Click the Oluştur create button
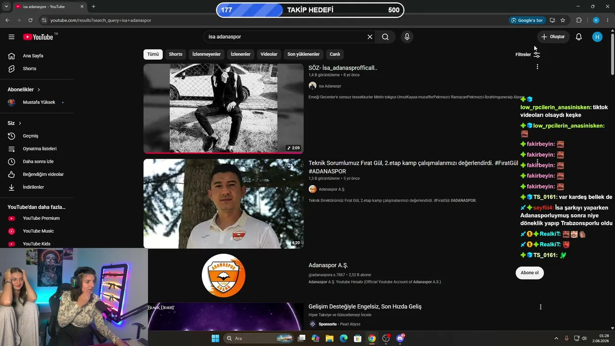 pyautogui.click(x=553, y=37)
